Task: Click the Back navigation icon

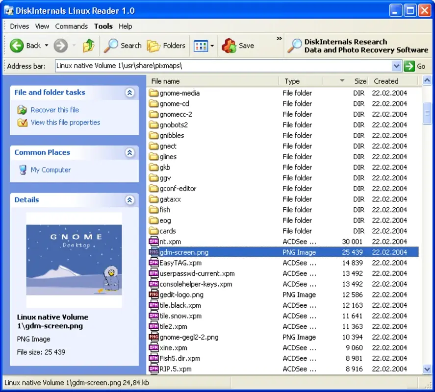Action: [x=17, y=45]
